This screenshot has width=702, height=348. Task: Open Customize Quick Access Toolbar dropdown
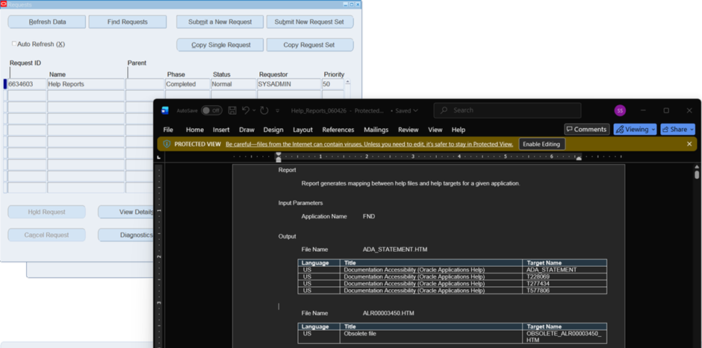click(278, 111)
